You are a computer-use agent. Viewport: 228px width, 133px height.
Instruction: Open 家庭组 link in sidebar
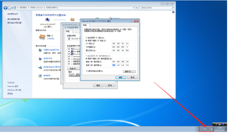point(10,94)
